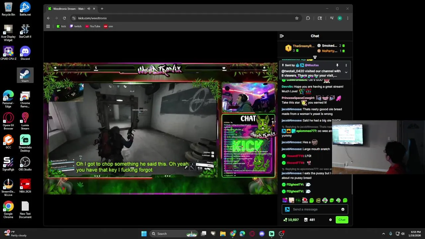The height and width of the screenshot is (239, 425).
Task: Click the taskbar Search box
Action: tap(173, 234)
